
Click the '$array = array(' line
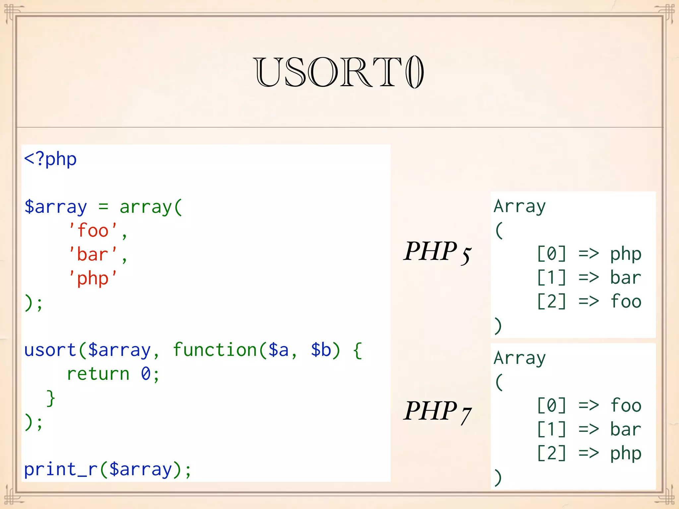103,207
